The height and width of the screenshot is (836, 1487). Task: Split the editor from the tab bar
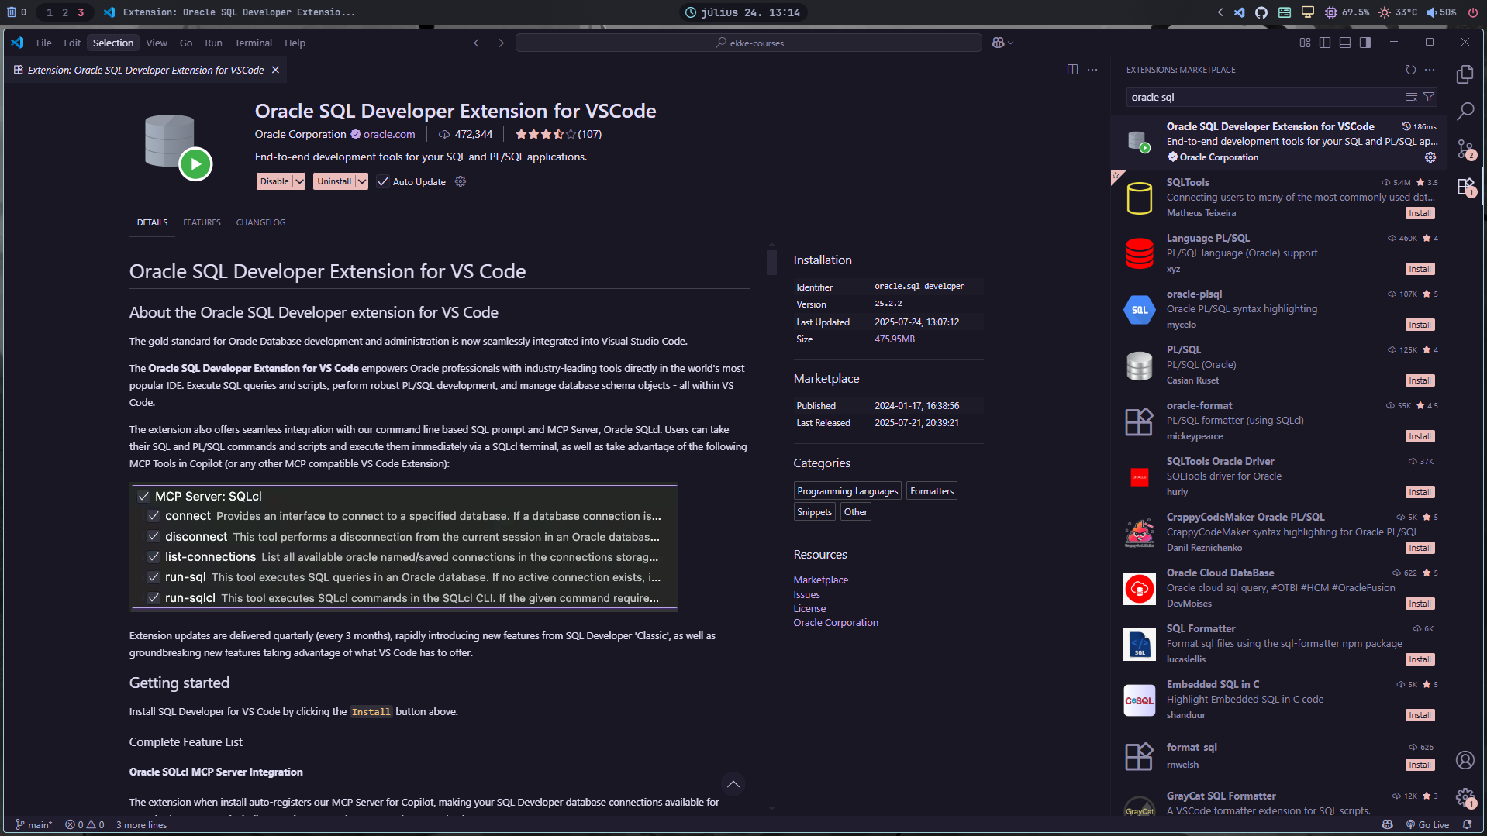click(1072, 69)
